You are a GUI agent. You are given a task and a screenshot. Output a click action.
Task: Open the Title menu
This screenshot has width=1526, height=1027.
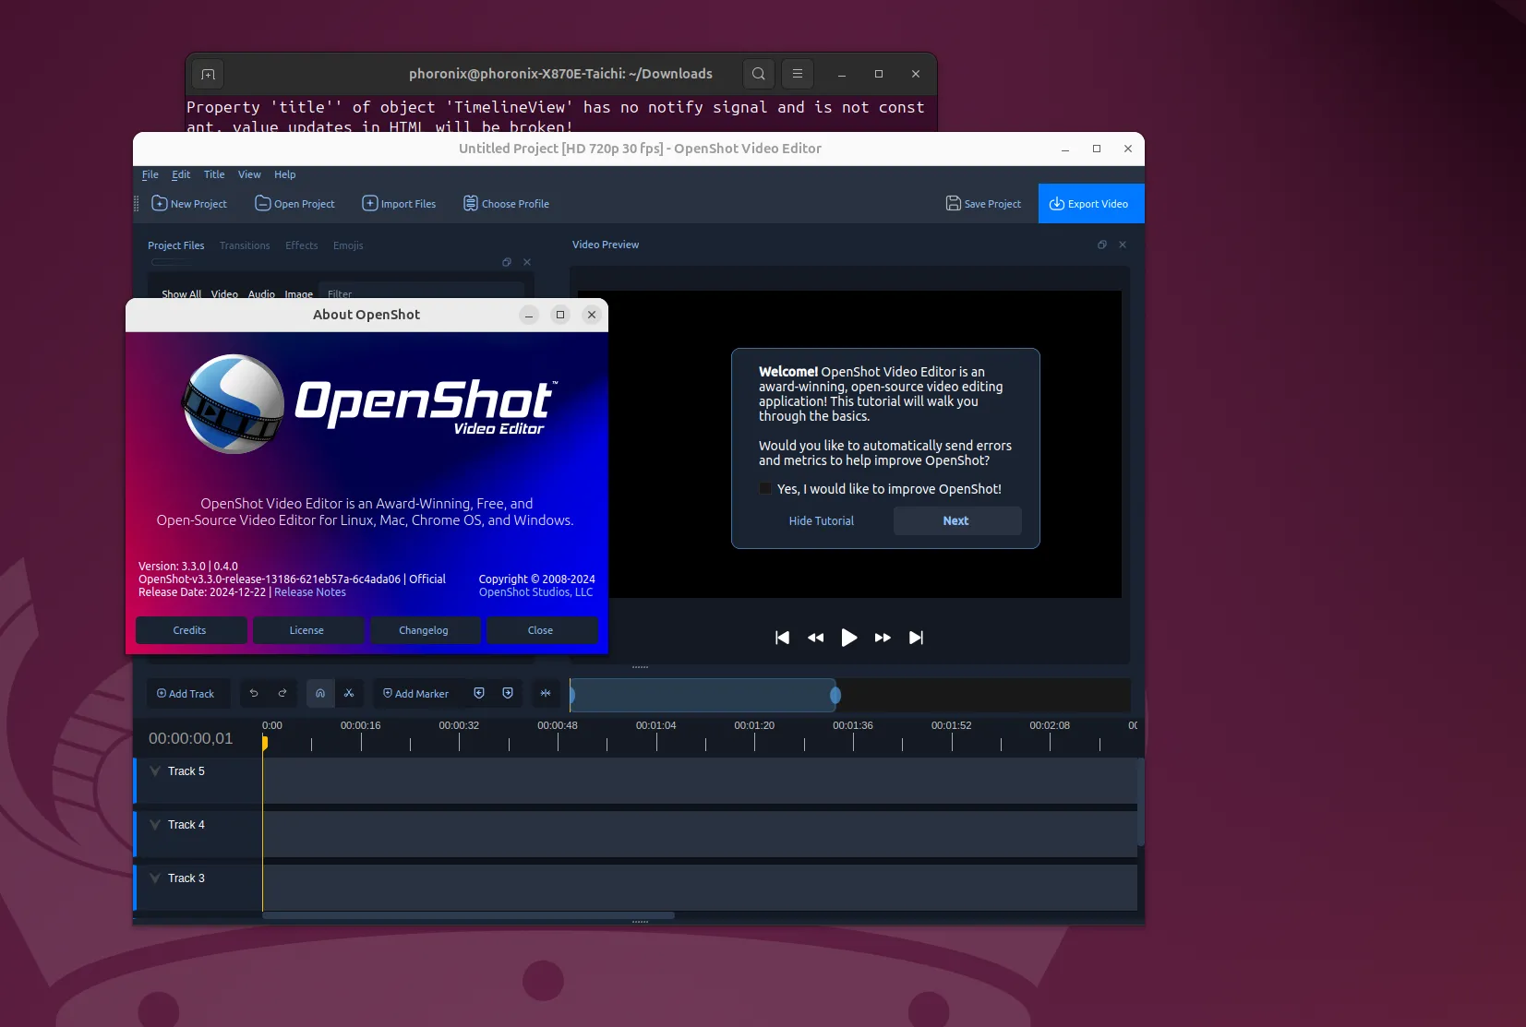(x=214, y=174)
